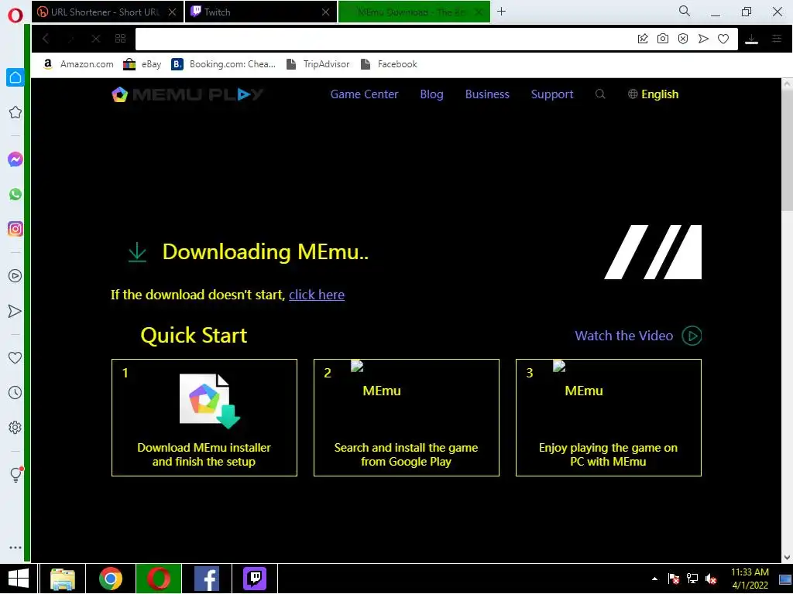Open Settings gear in sidebar
Image resolution: width=793 pixels, height=594 pixels.
[15, 427]
